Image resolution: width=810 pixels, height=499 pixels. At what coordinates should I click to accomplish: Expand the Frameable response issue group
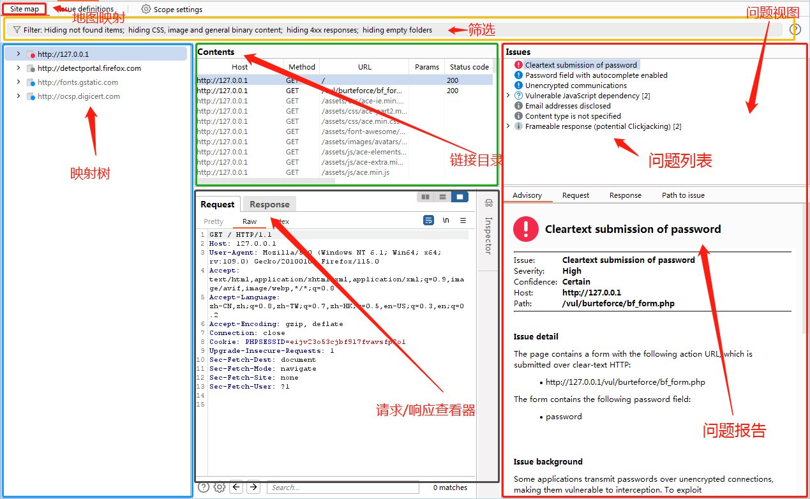pyautogui.click(x=509, y=126)
